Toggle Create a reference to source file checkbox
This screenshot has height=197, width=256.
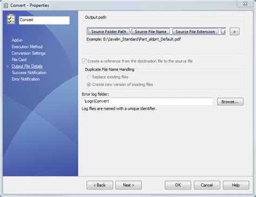[84, 61]
